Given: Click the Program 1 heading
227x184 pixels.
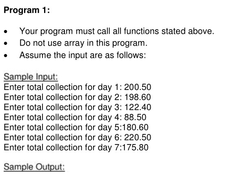Looking at the screenshot, I should (x=27, y=10).
